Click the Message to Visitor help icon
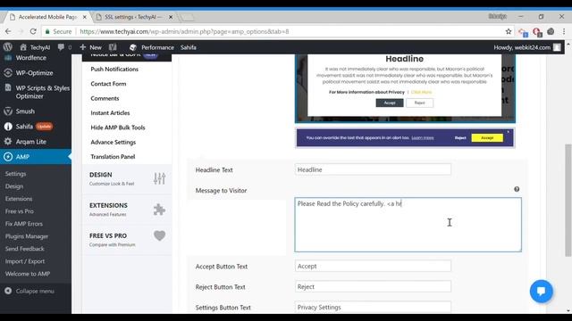572x321 pixels. [517, 189]
